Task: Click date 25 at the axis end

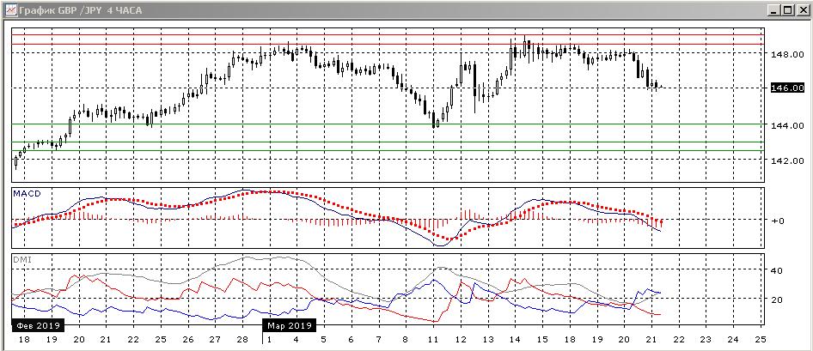Action: (760, 340)
